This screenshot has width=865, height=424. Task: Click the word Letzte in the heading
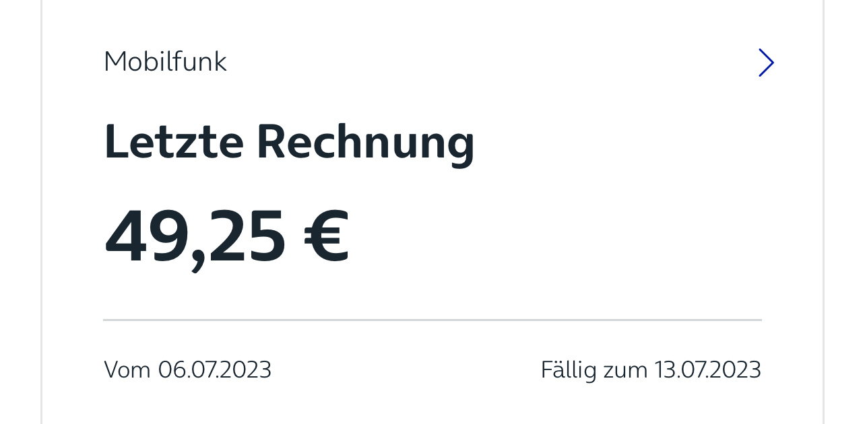pos(174,141)
